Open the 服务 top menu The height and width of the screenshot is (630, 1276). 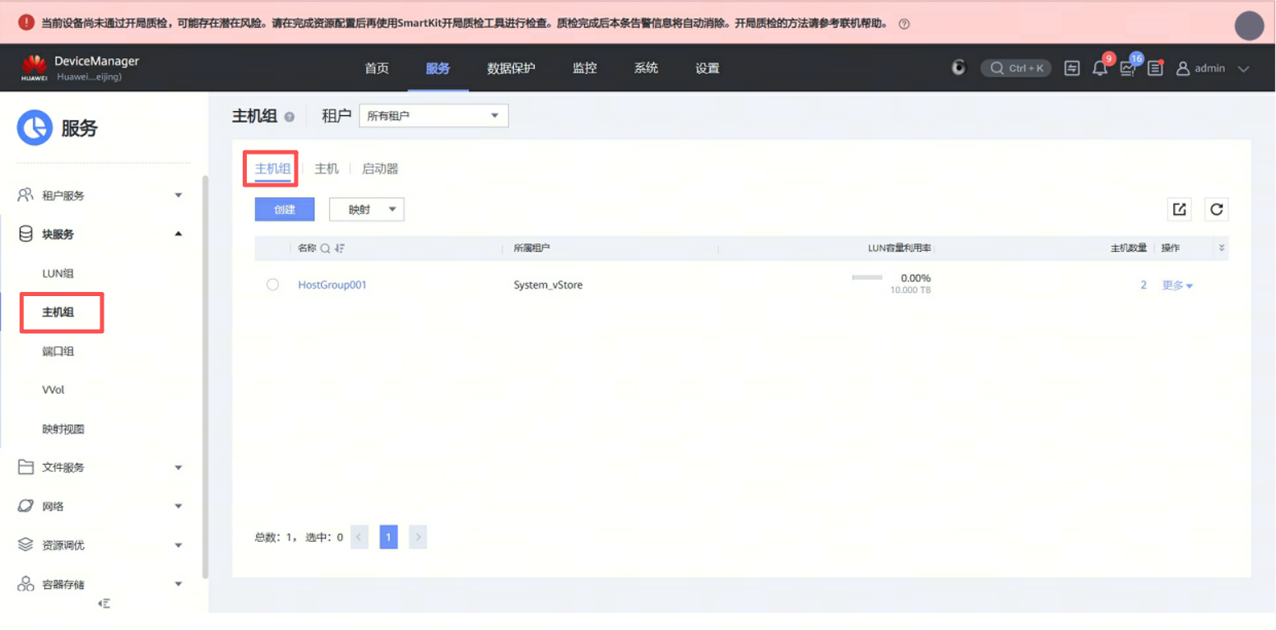click(x=438, y=68)
